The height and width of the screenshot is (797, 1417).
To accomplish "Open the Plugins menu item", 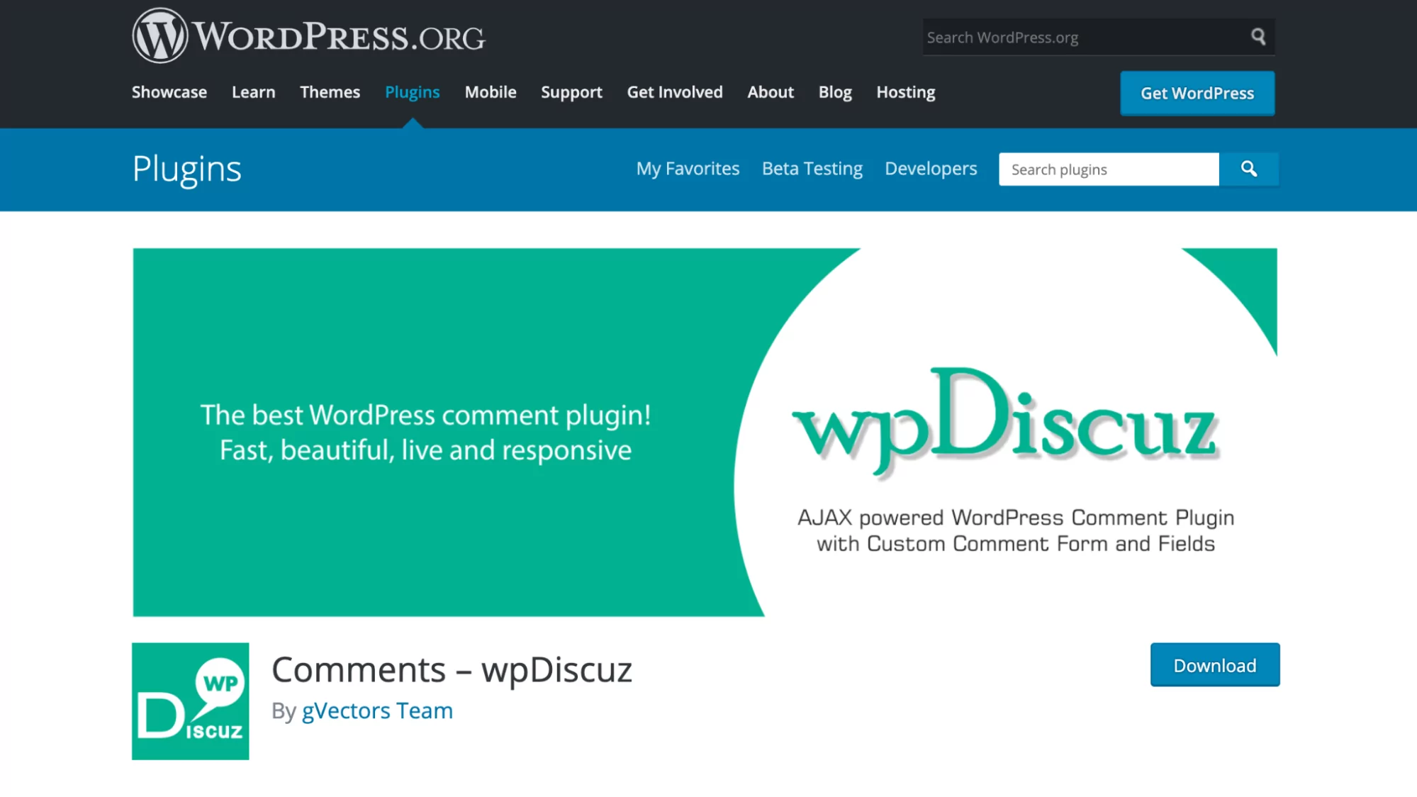I will [412, 91].
